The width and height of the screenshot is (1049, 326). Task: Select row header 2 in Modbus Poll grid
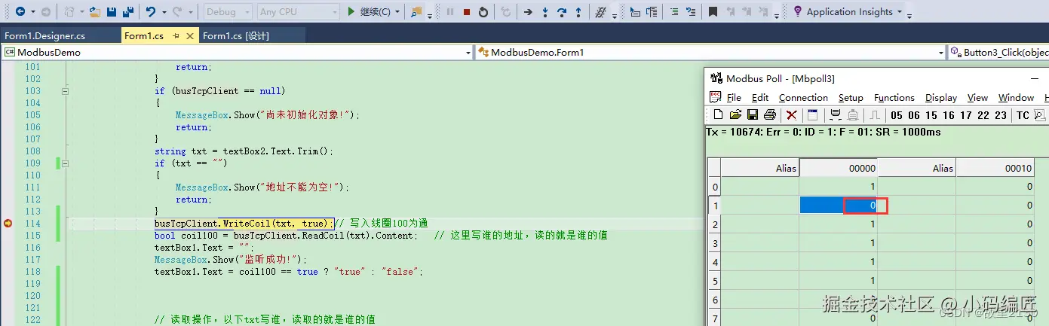(715, 224)
